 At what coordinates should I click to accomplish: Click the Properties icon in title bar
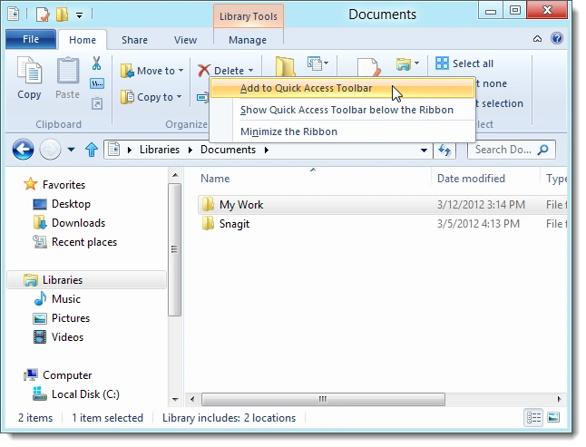coord(43,15)
